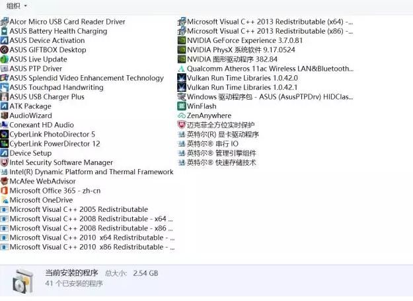Select Intel(R) Dynamic Platform and Thermal Framework
This screenshot has height=301, width=413.
click(x=87, y=172)
